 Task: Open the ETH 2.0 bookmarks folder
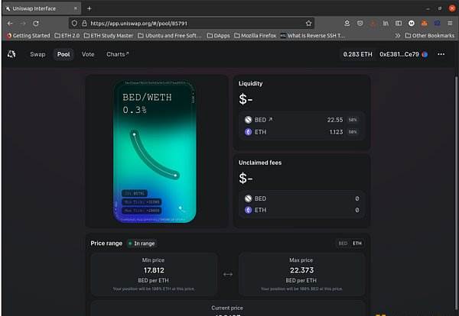pyautogui.click(x=67, y=36)
